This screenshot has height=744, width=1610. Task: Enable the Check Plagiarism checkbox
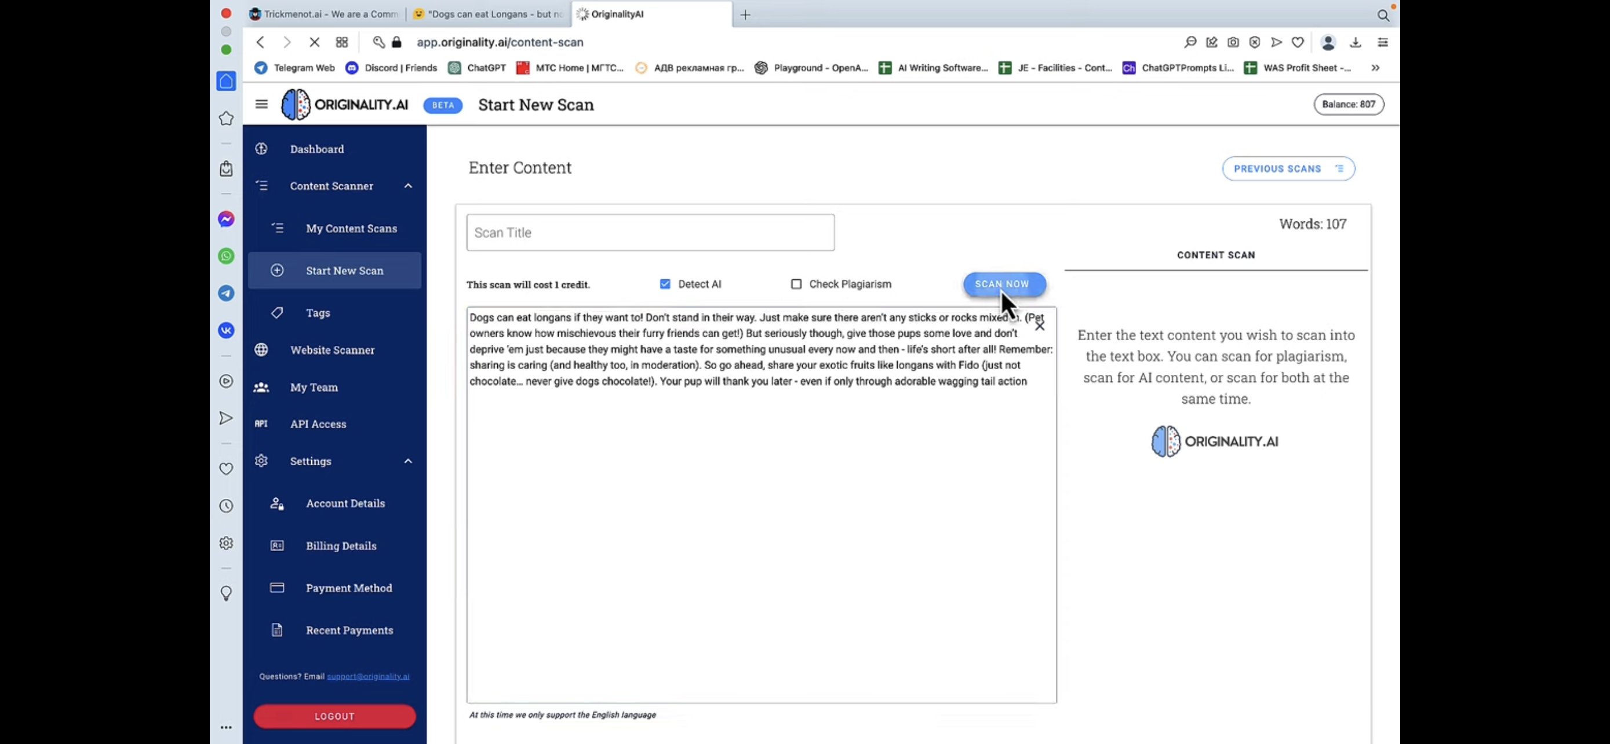796,285
